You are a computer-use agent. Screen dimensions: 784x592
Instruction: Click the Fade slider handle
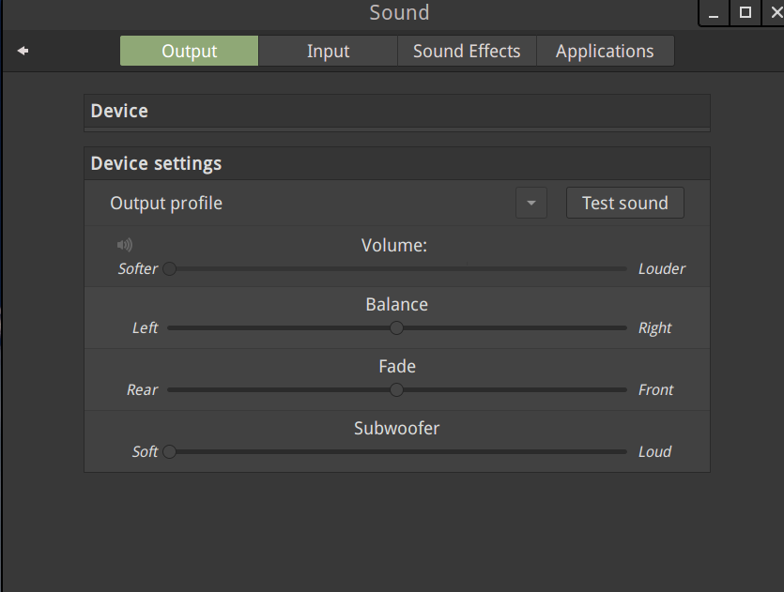396,390
